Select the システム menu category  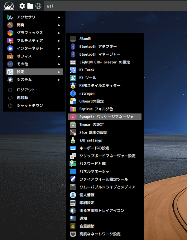click(x=34, y=80)
